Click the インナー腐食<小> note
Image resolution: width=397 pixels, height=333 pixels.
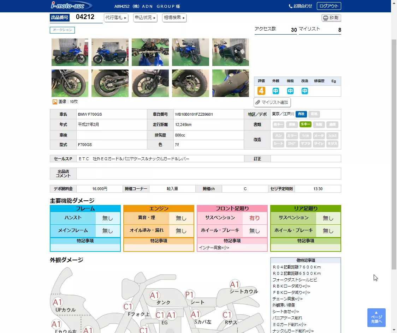(214, 248)
